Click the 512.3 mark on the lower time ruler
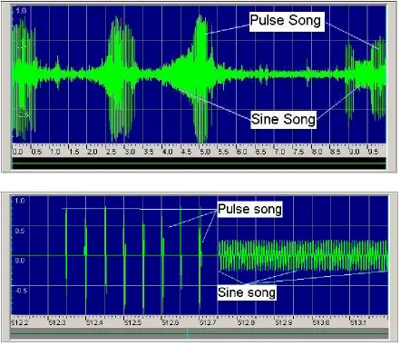 point(57,323)
